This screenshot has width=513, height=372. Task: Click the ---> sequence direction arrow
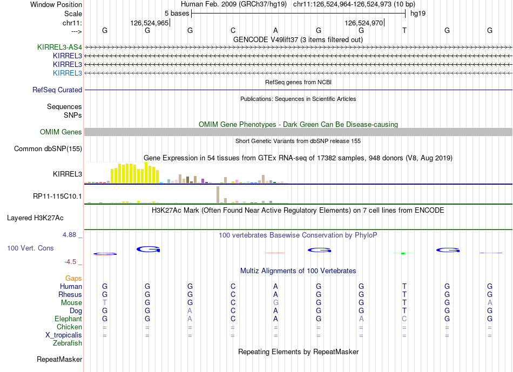click(x=76, y=31)
